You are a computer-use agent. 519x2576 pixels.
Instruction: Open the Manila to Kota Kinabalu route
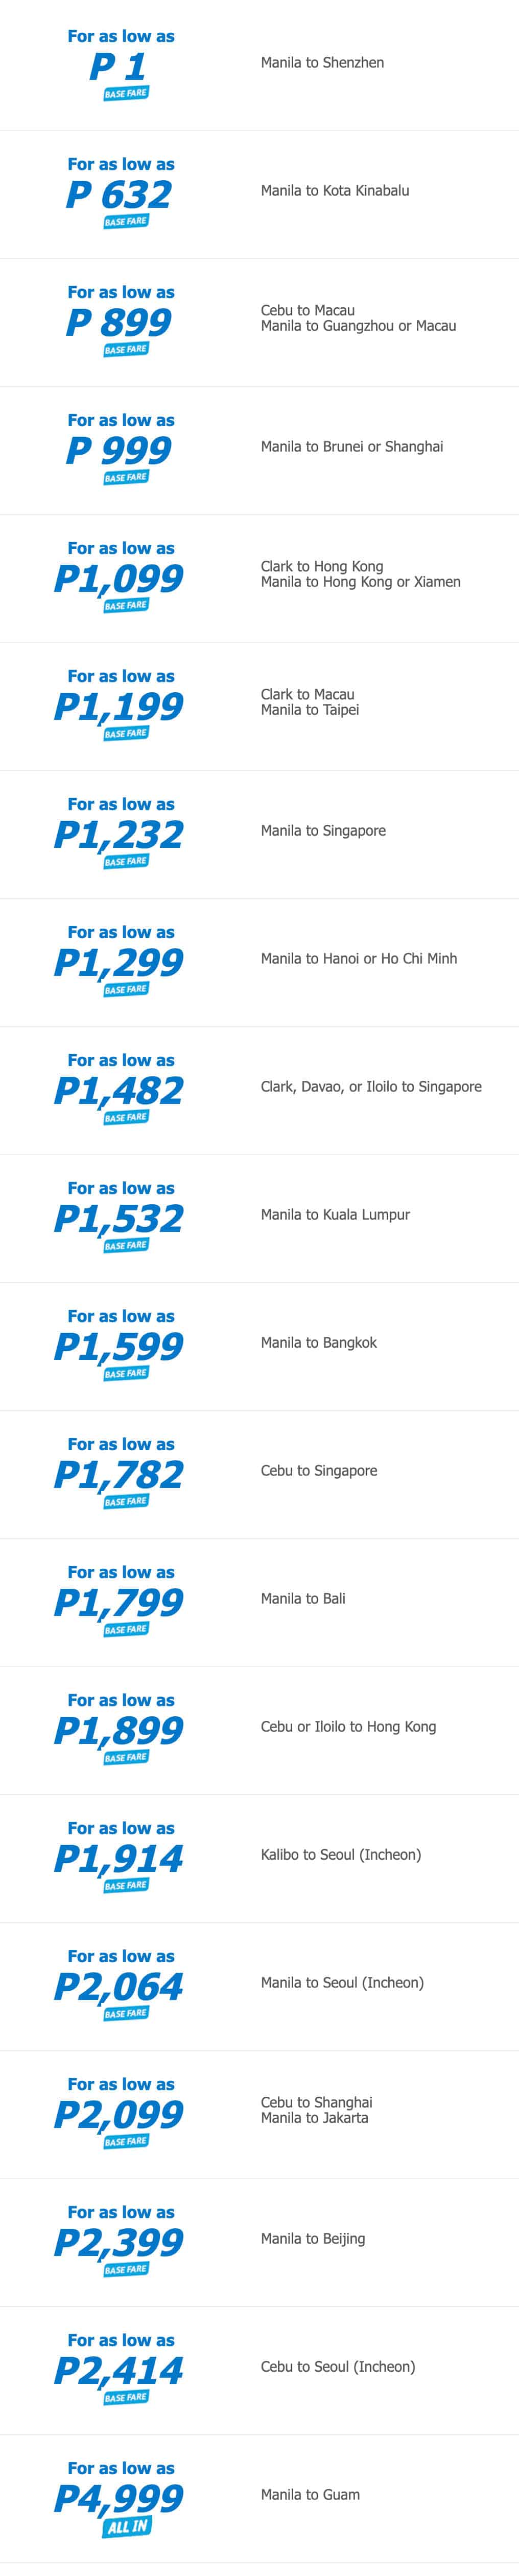[335, 191]
